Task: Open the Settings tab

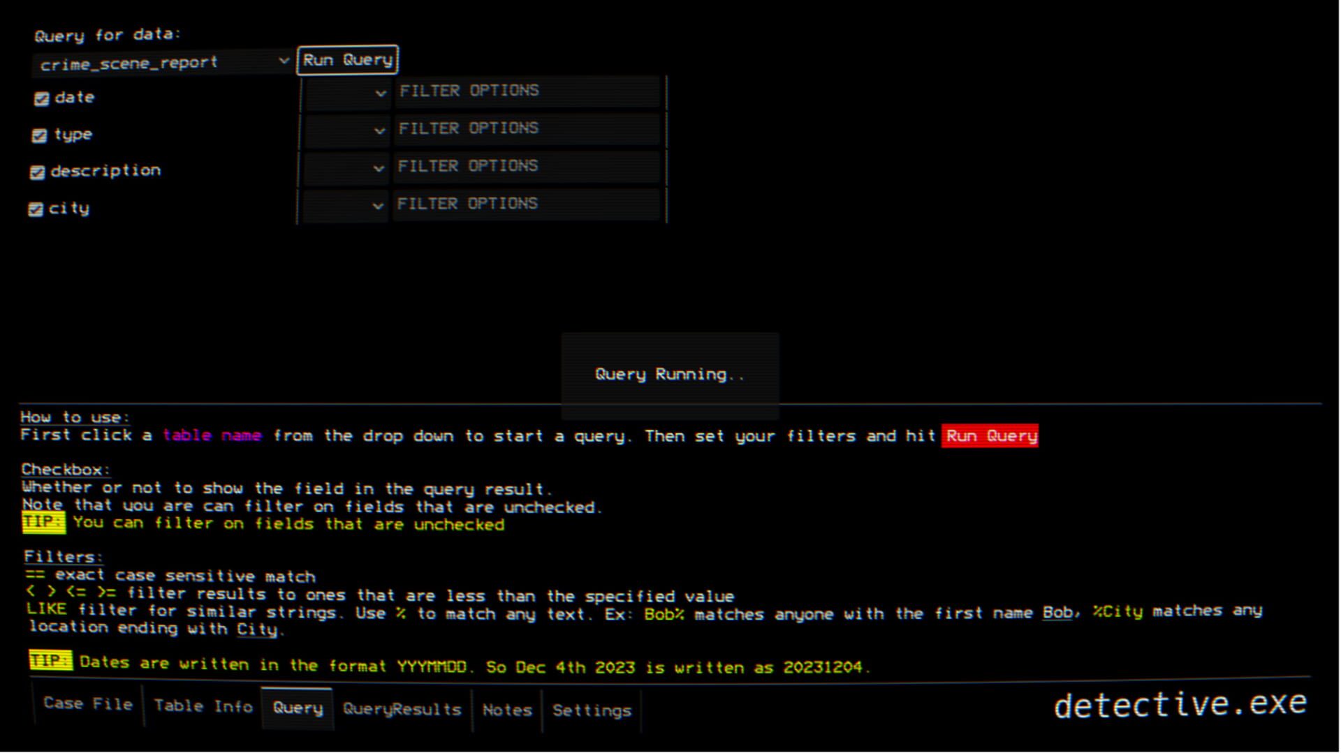Action: tap(592, 710)
